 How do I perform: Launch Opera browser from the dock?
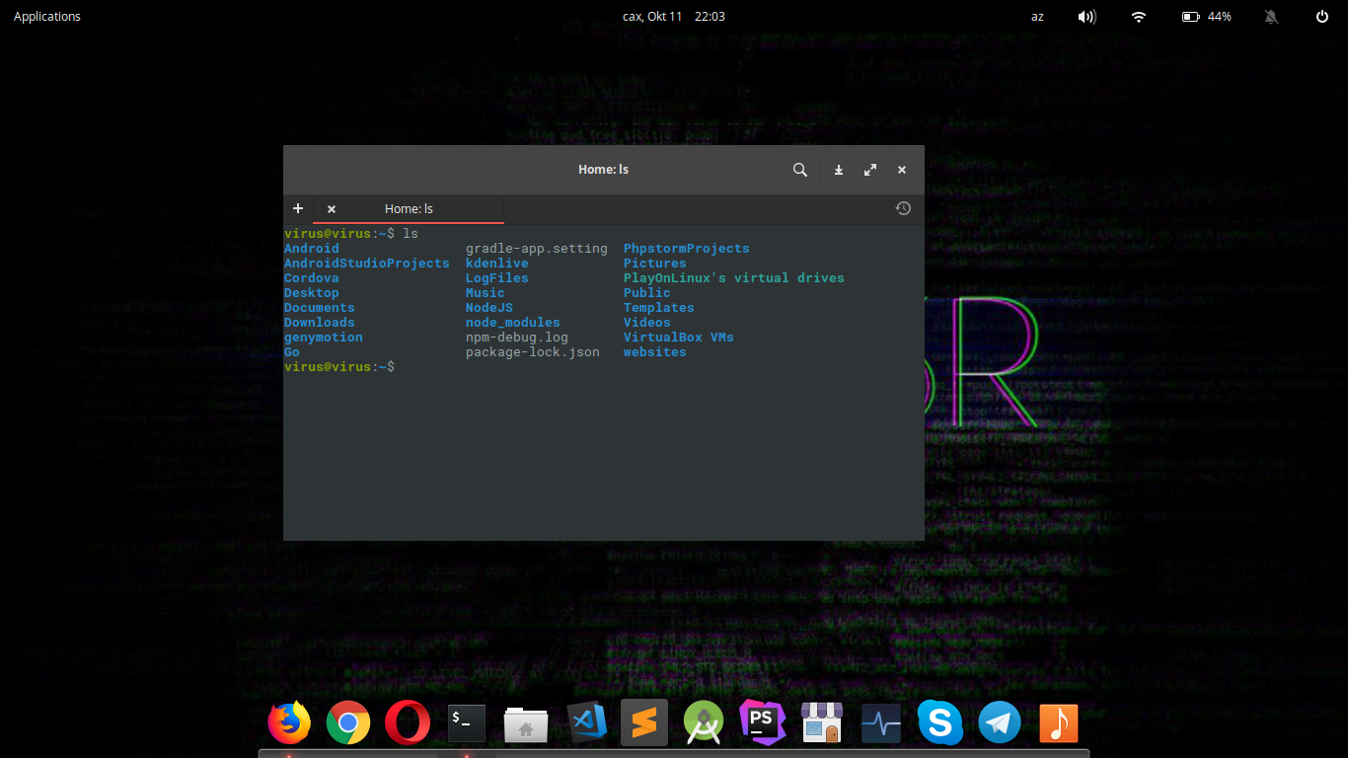click(408, 723)
